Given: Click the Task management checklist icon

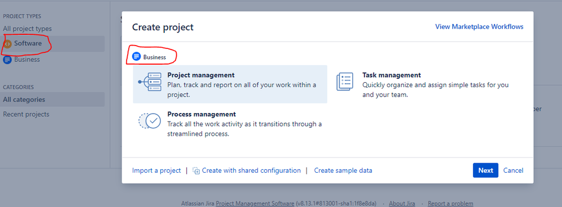Looking at the screenshot, I should click(345, 82).
